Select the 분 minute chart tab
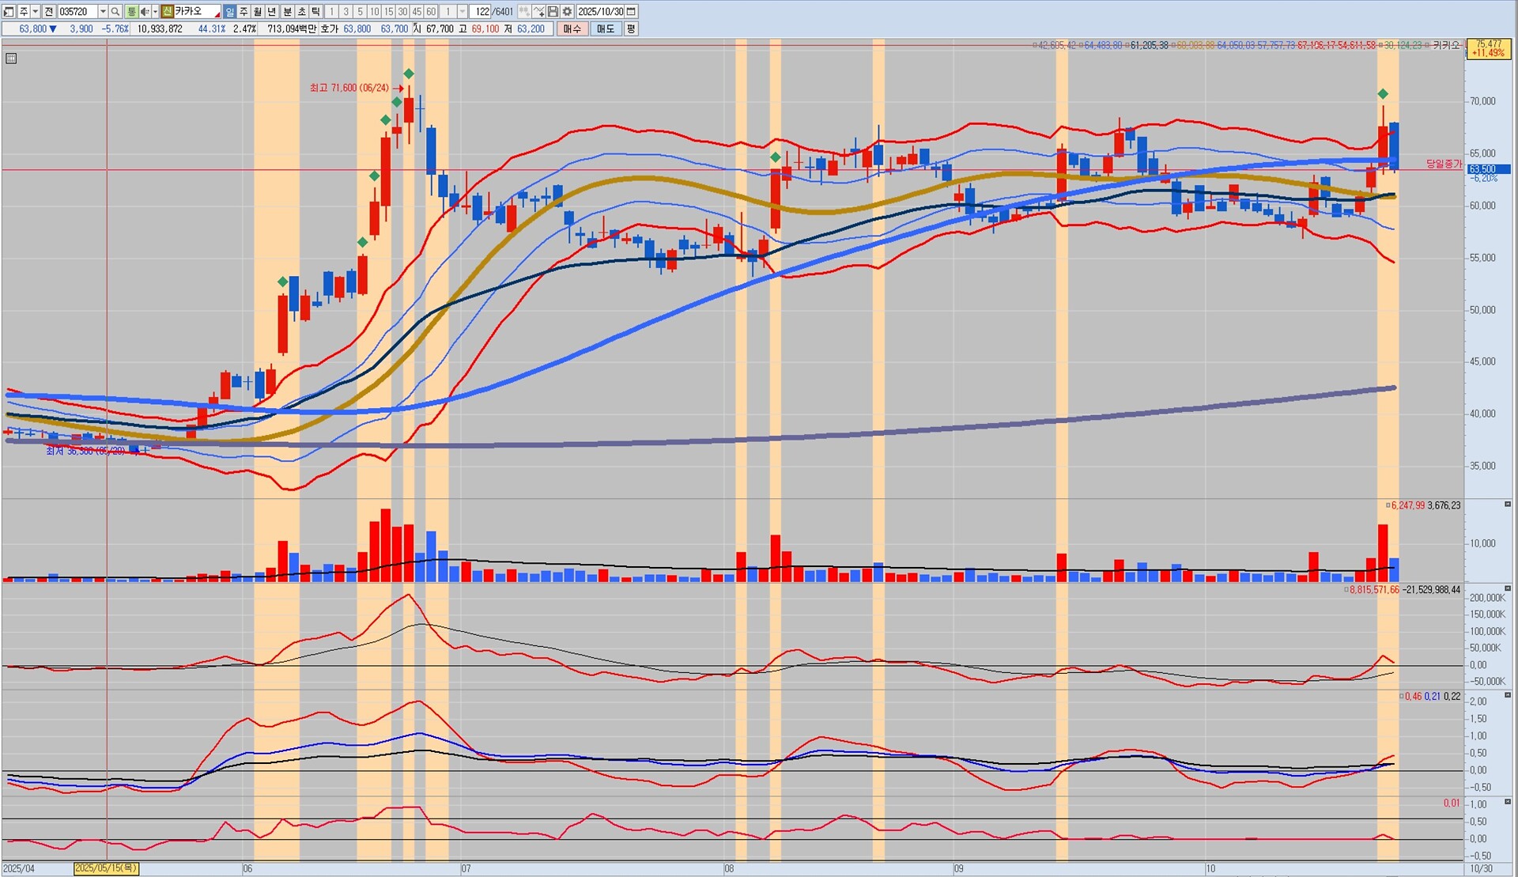1518x877 pixels. [287, 11]
